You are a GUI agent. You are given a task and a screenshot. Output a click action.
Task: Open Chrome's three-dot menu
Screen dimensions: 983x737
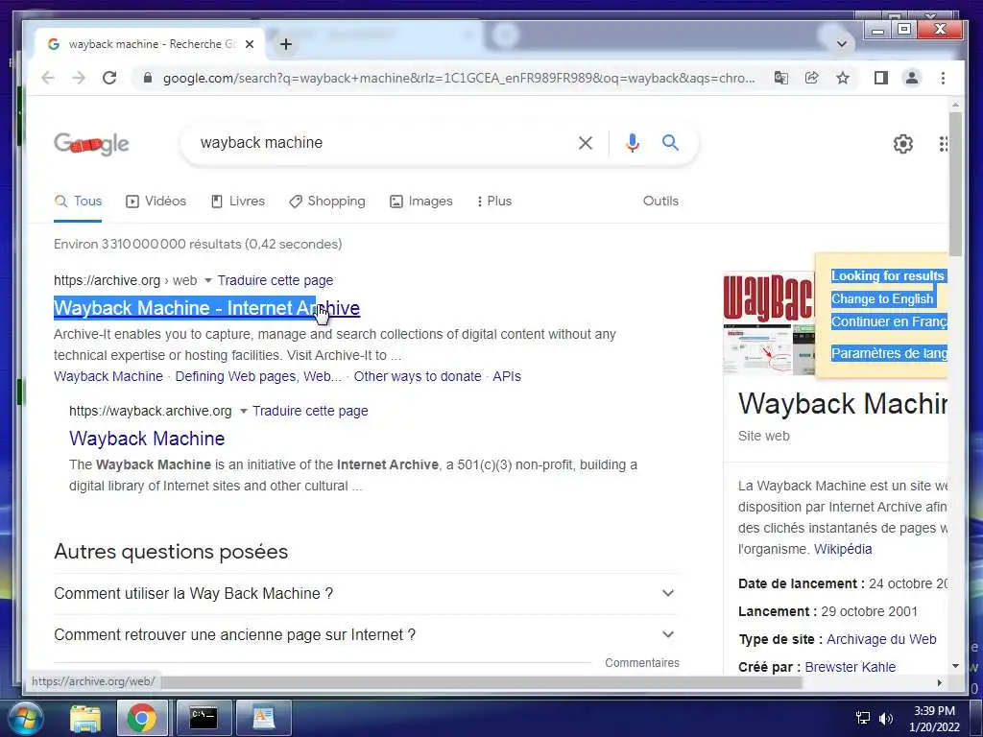pyautogui.click(x=943, y=78)
